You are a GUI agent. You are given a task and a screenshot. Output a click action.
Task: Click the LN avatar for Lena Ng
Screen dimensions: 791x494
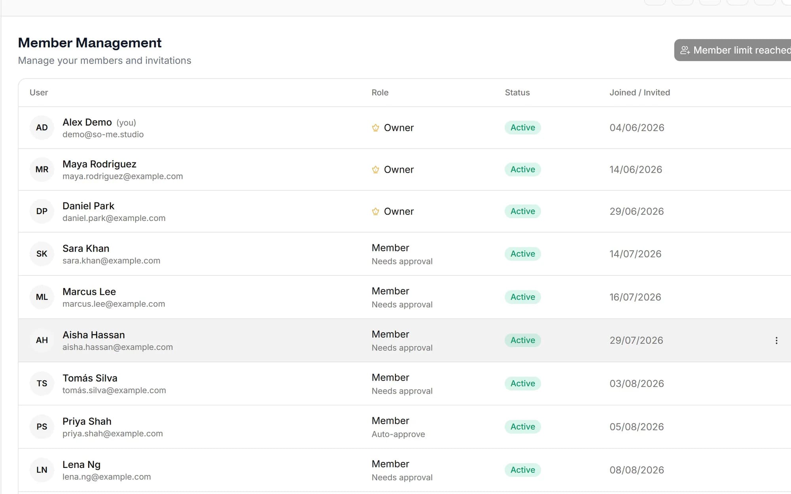pyautogui.click(x=42, y=470)
